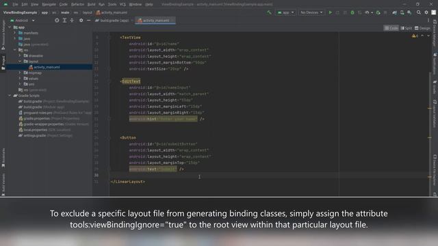Image resolution: width=438 pixels, height=246 pixels.
Task: Click the warnings triangle indicator in editor
Action: [x=415, y=36]
